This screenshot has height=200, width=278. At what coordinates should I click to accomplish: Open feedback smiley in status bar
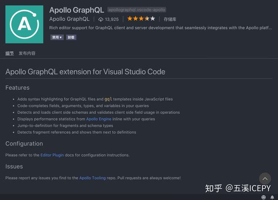263,197
